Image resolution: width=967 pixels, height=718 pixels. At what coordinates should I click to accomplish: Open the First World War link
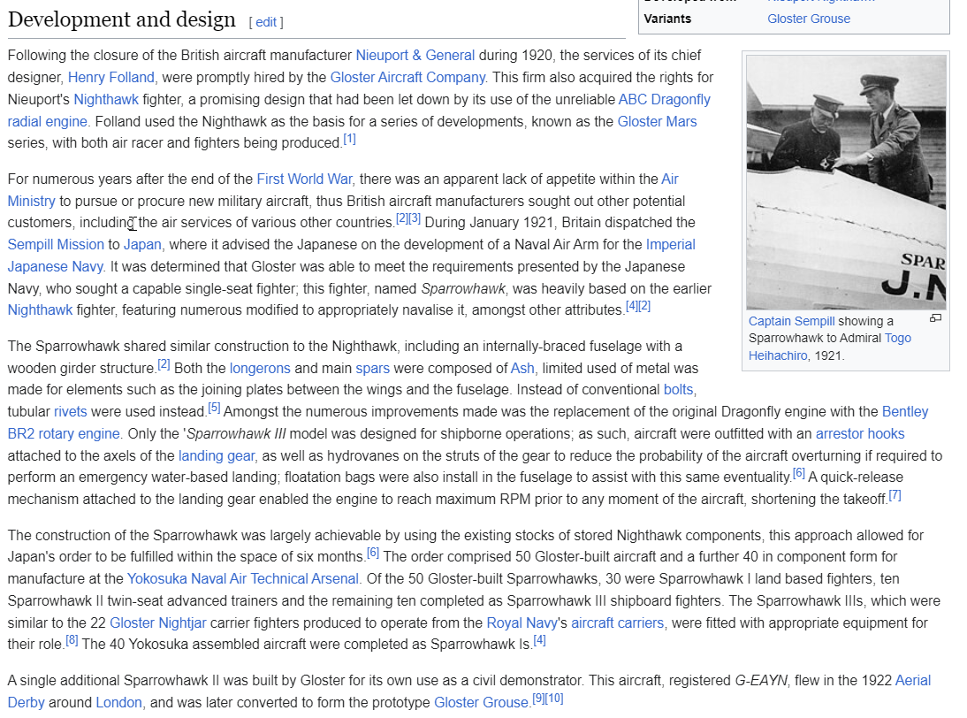(x=304, y=179)
